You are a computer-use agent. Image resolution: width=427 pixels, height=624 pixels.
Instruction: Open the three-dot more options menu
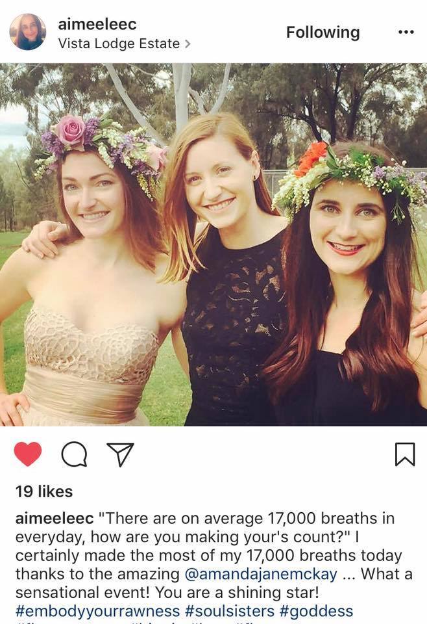click(x=406, y=32)
